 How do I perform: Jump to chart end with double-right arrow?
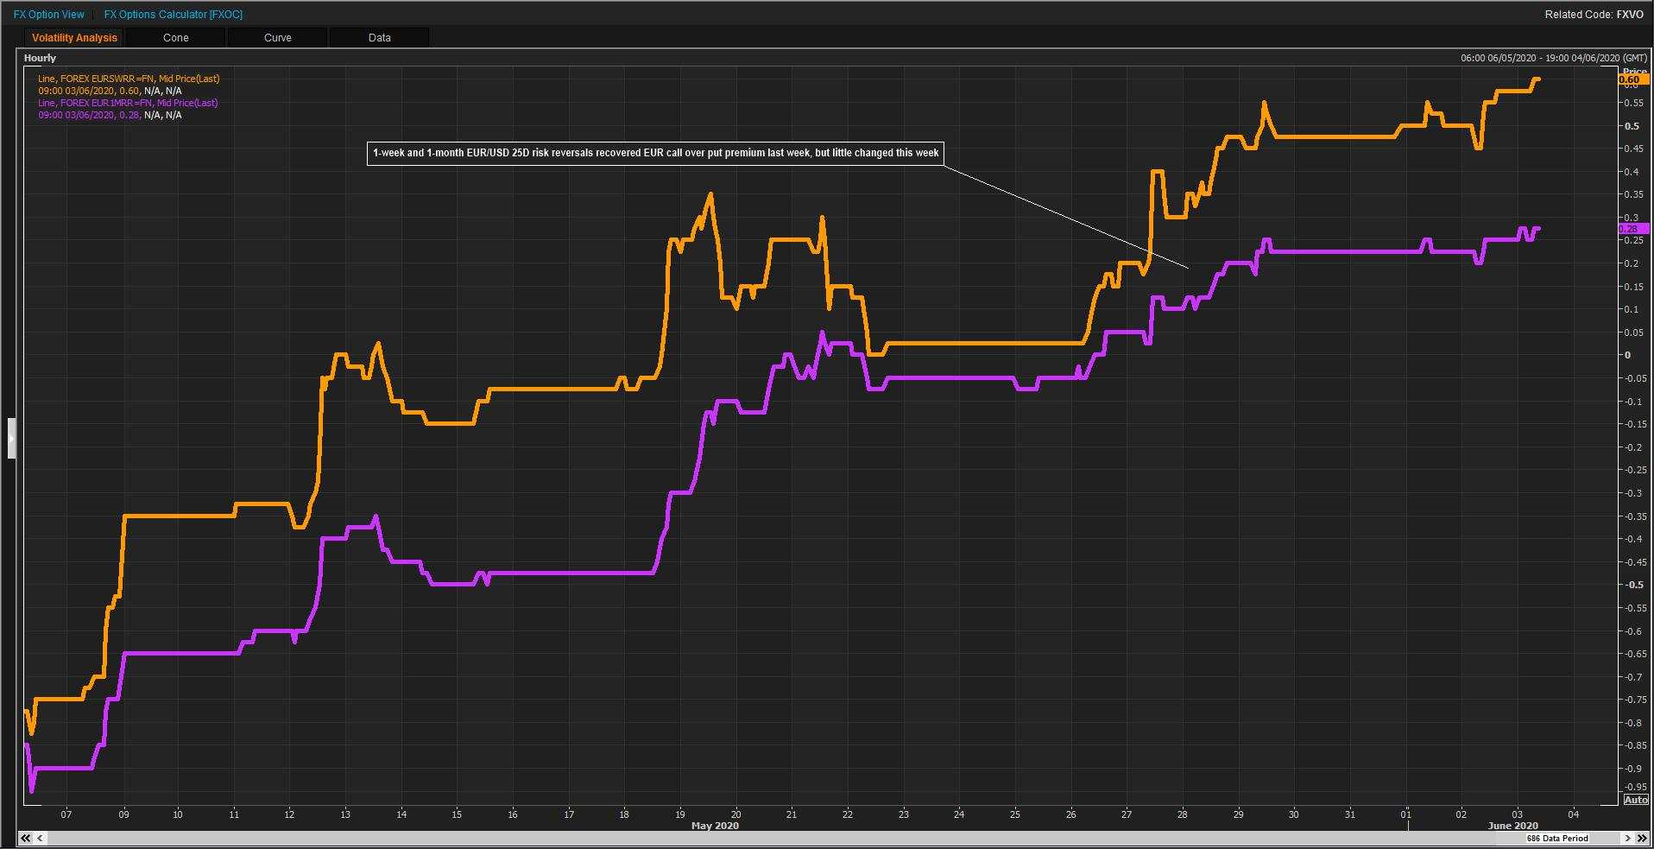click(x=1642, y=838)
